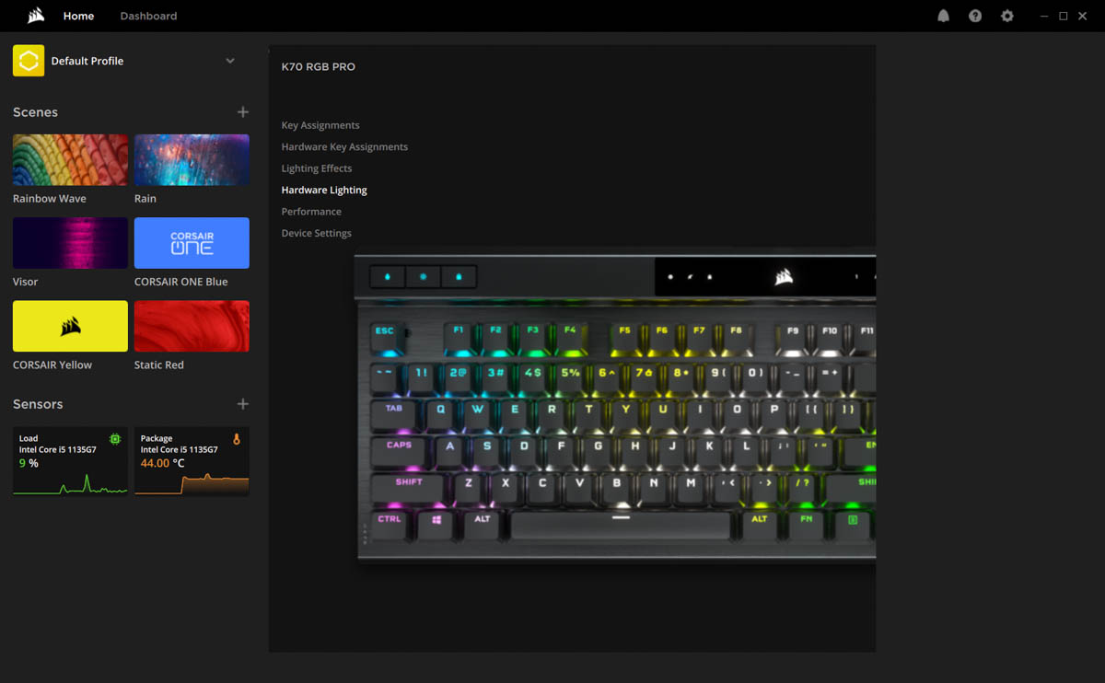Click the Scenes section heading
Screen dimensions: 1105x683
(35, 112)
